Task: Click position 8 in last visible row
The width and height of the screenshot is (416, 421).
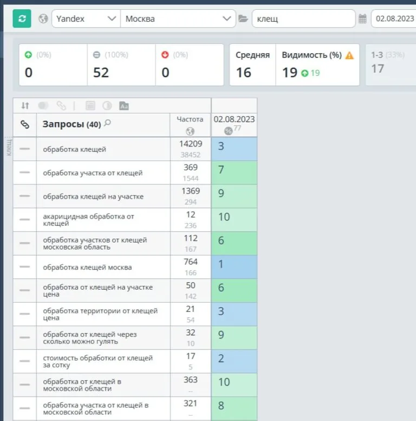Action: coord(234,409)
